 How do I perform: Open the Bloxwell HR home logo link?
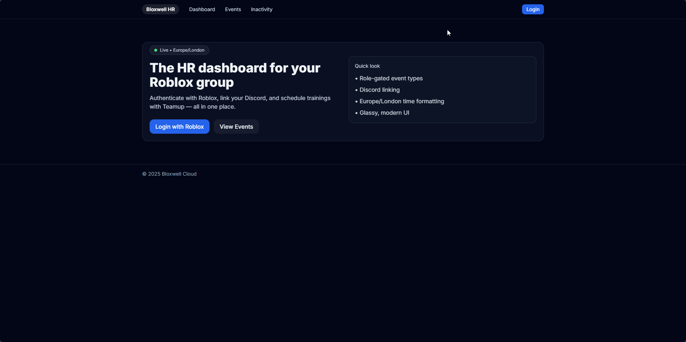[160, 9]
